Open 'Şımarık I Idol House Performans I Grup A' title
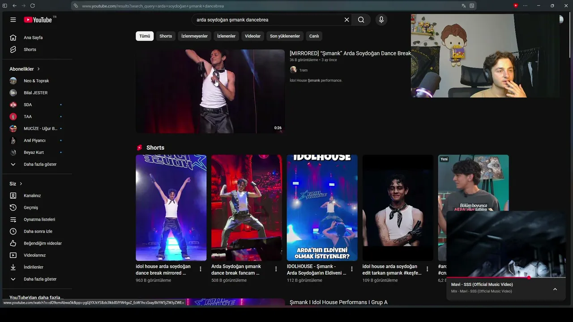573x322 pixels. [x=338, y=302]
